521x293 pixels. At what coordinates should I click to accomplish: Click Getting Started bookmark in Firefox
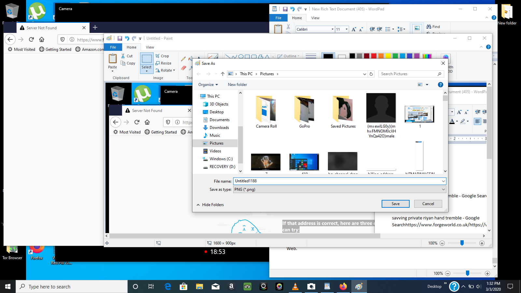(55, 49)
